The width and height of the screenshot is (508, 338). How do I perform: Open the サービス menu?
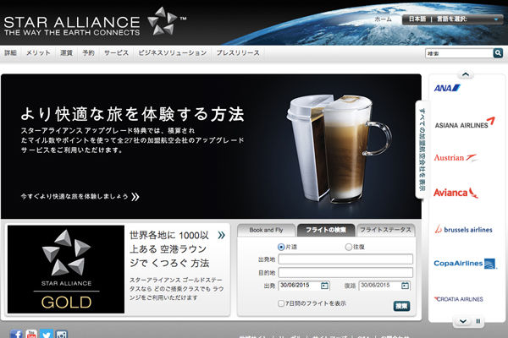tap(116, 52)
